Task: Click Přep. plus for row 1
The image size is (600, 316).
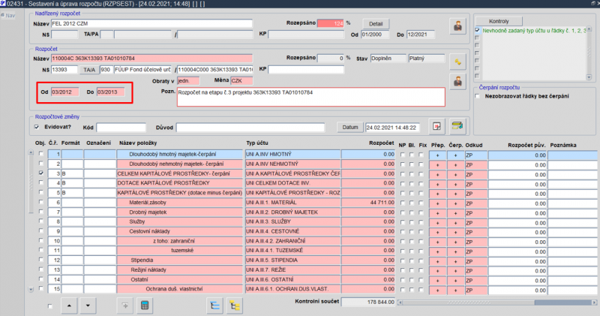Action: tap(437, 155)
